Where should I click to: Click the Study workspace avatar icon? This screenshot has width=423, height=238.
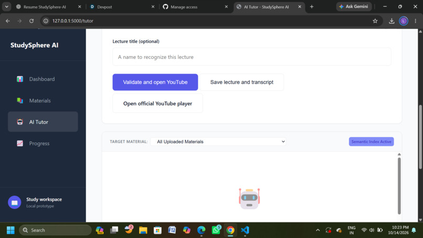pyautogui.click(x=15, y=202)
